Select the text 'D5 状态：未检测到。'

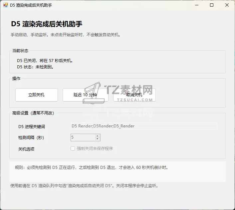tap(35, 67)
